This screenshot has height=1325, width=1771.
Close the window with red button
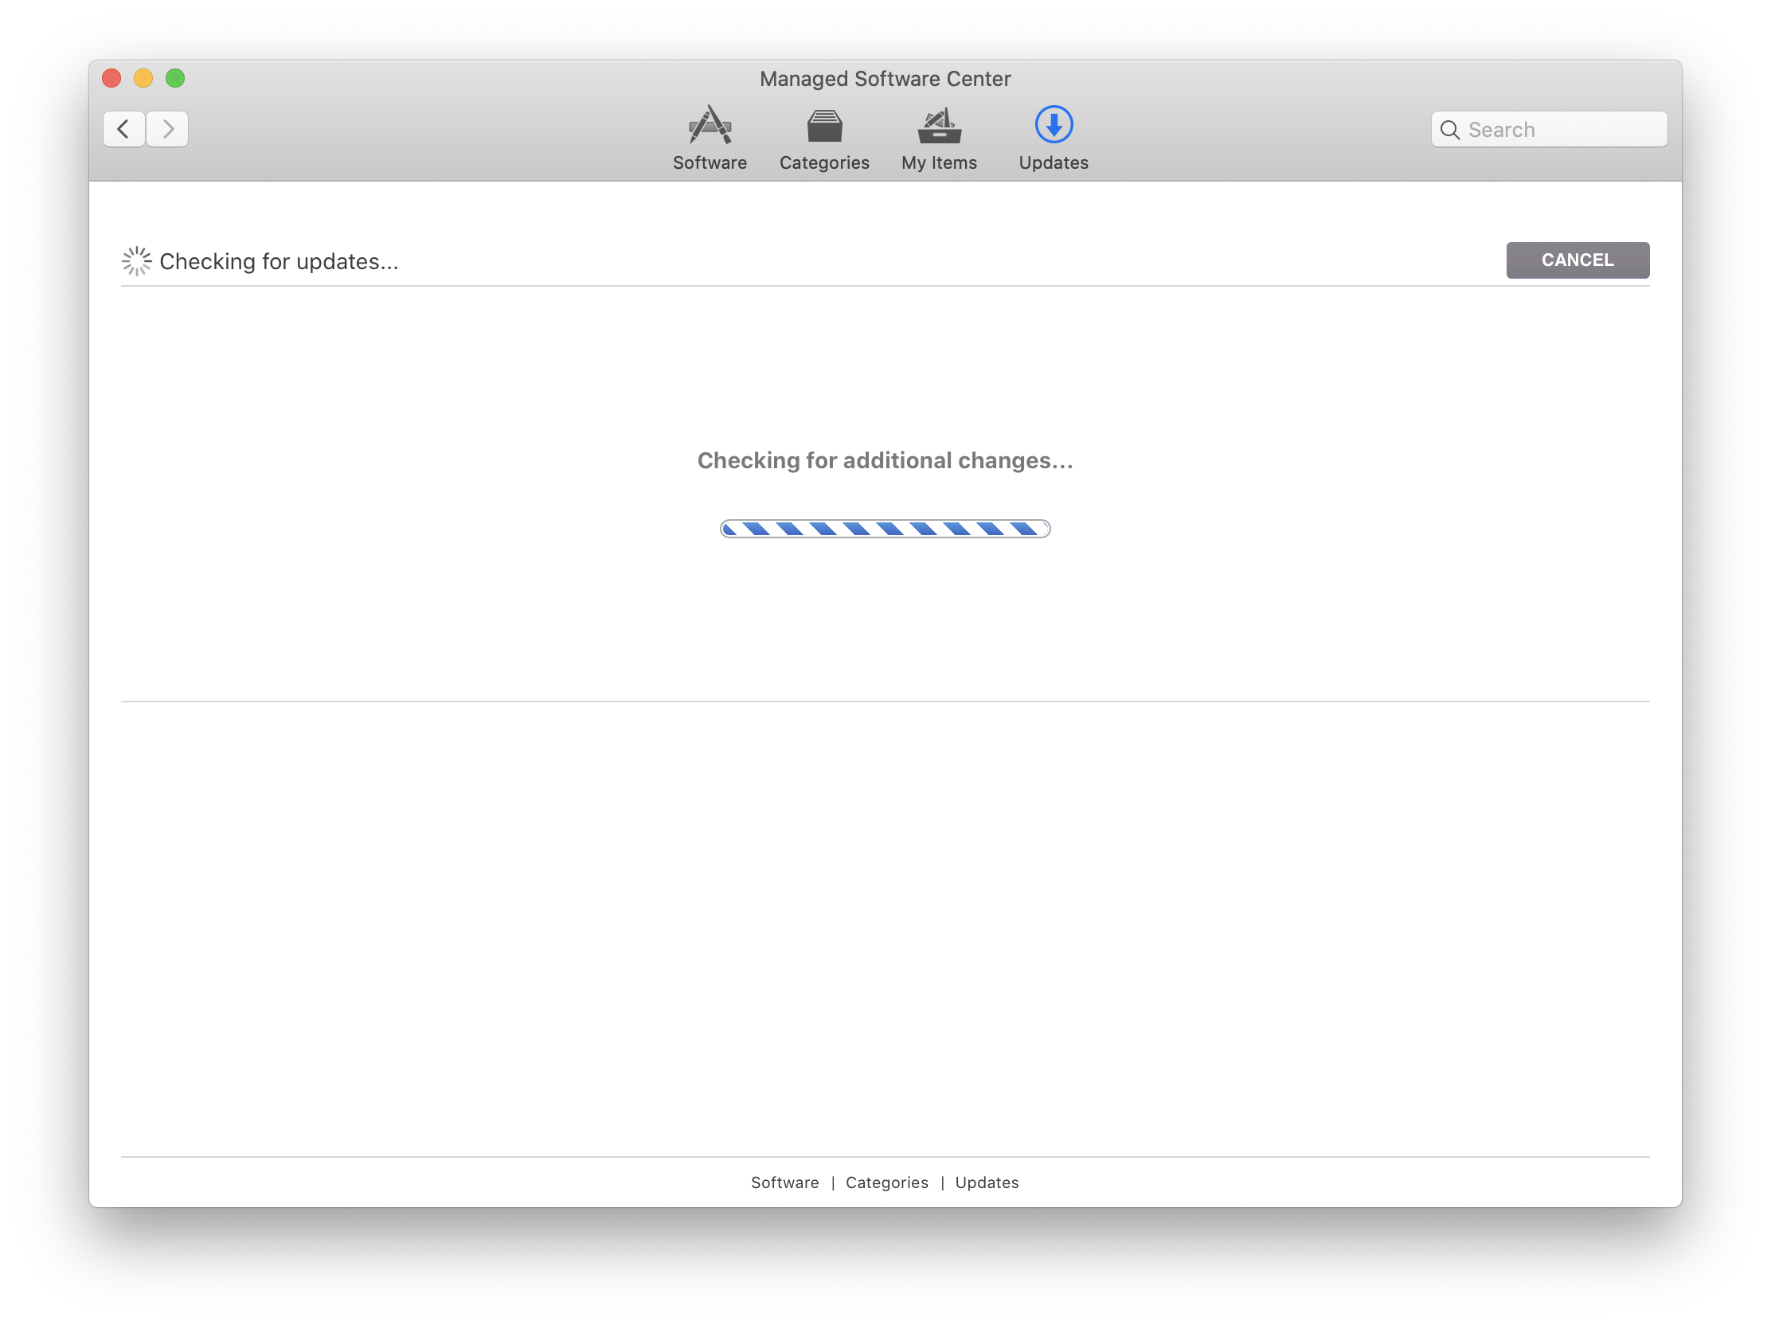coord(111,78)
